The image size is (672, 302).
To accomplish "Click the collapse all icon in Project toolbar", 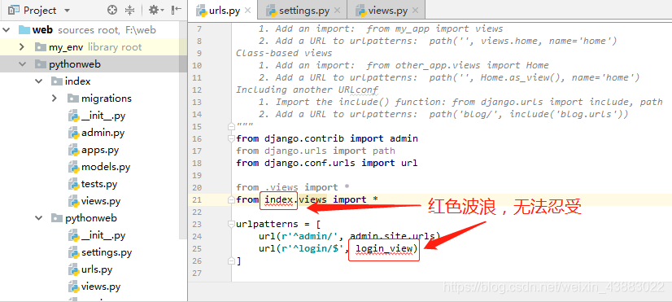I will [130, 10].
